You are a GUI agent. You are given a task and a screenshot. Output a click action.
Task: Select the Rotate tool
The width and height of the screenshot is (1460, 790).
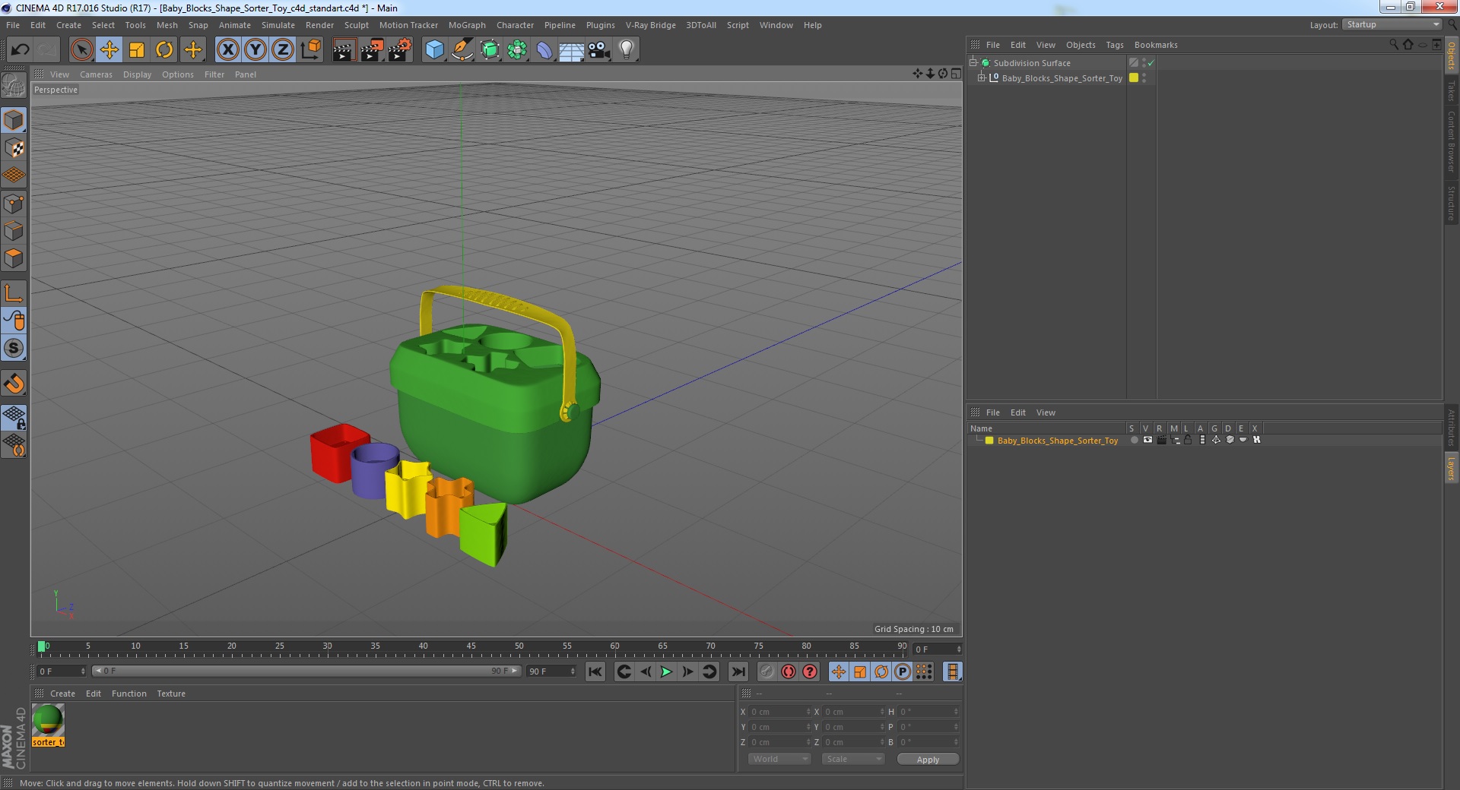(164, 50)
